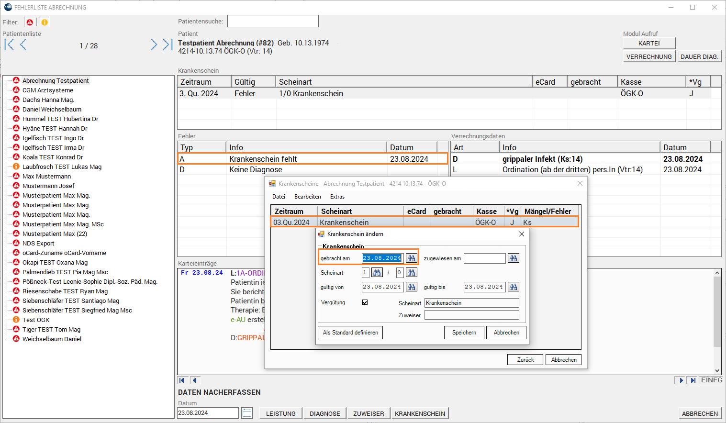Step forward one Kartei entry
Image resolution: width=726 pixels, height=423 pixels.
(x=681, y=380)
